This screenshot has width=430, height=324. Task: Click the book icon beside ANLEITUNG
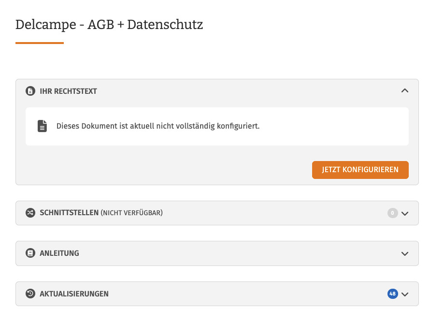(x=30, y=253)
